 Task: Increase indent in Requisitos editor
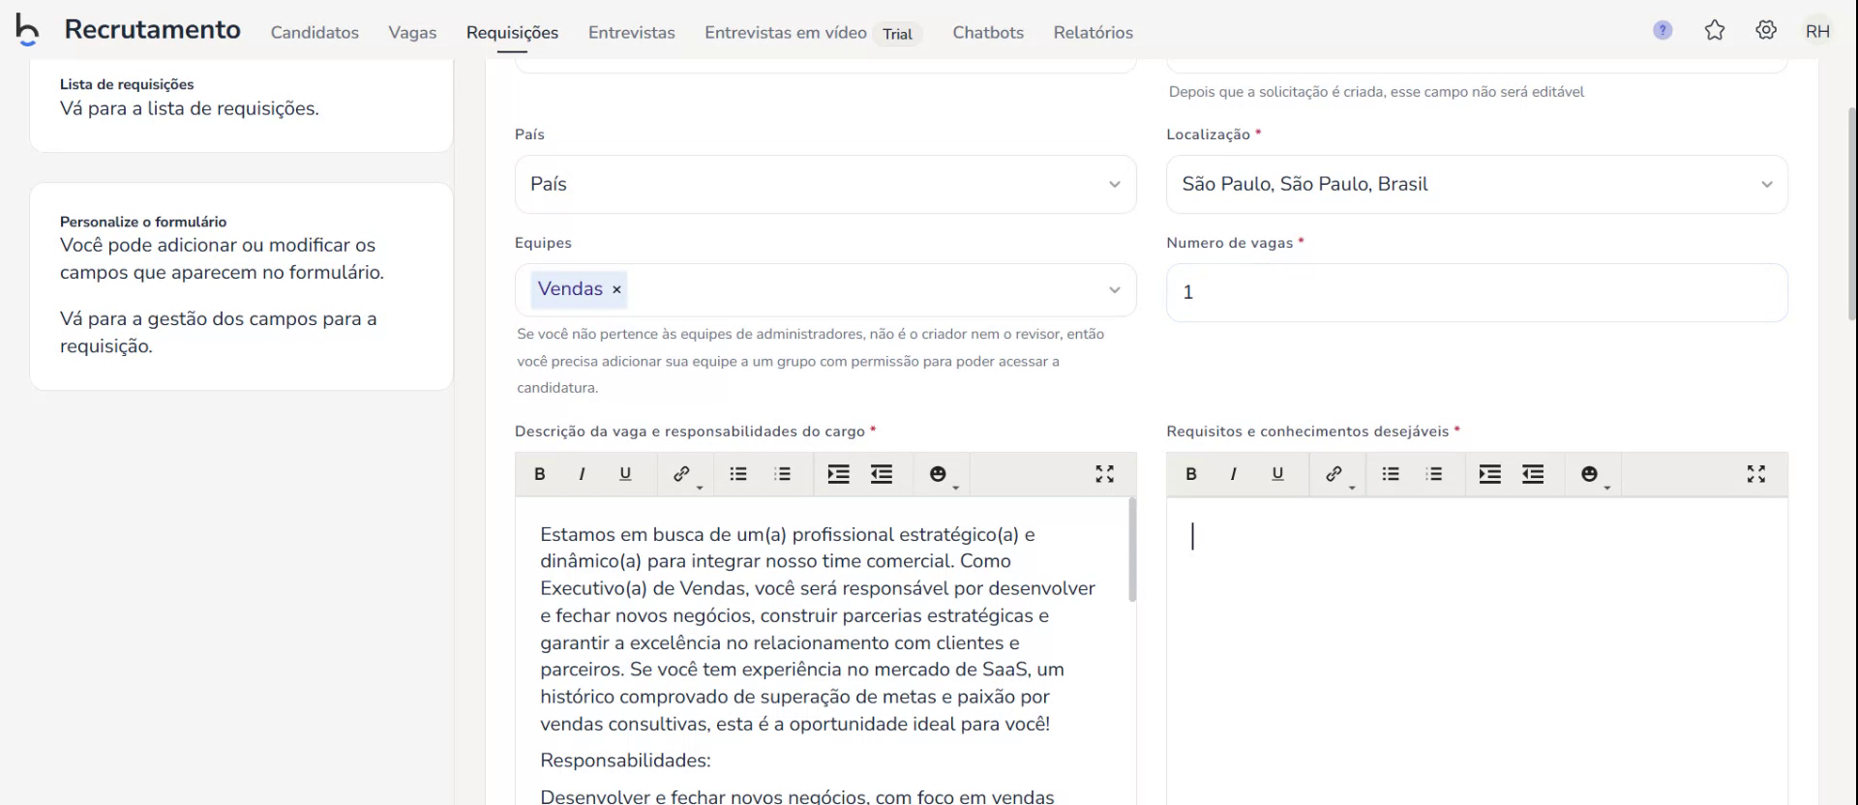coord(1490,474)
